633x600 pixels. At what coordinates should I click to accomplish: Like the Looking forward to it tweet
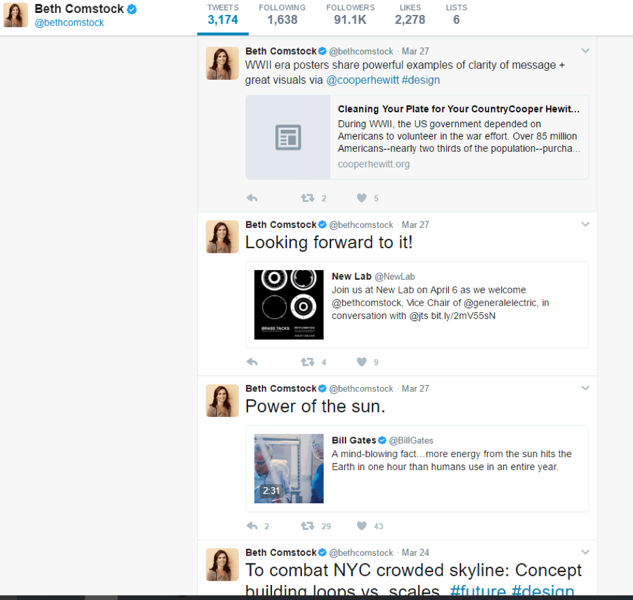point(362,362)
